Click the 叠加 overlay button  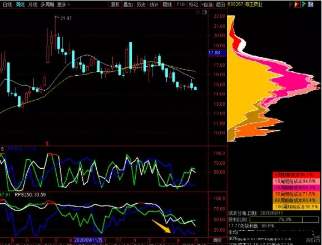(128, 4)
